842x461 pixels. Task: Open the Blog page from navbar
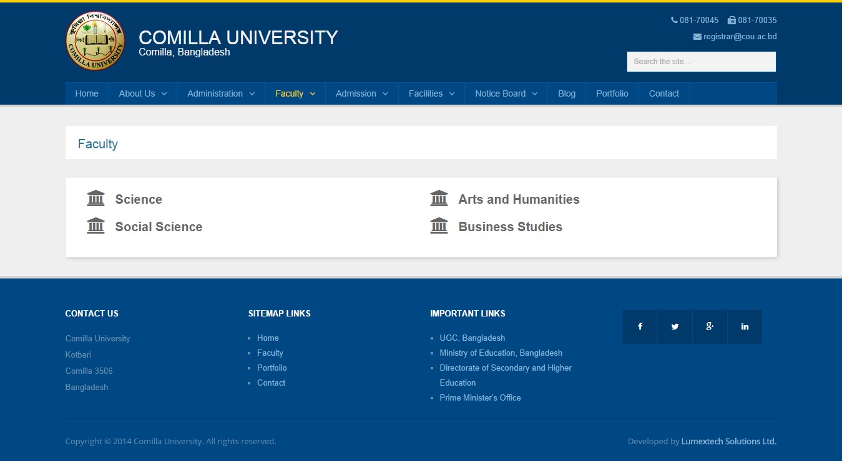567,93
